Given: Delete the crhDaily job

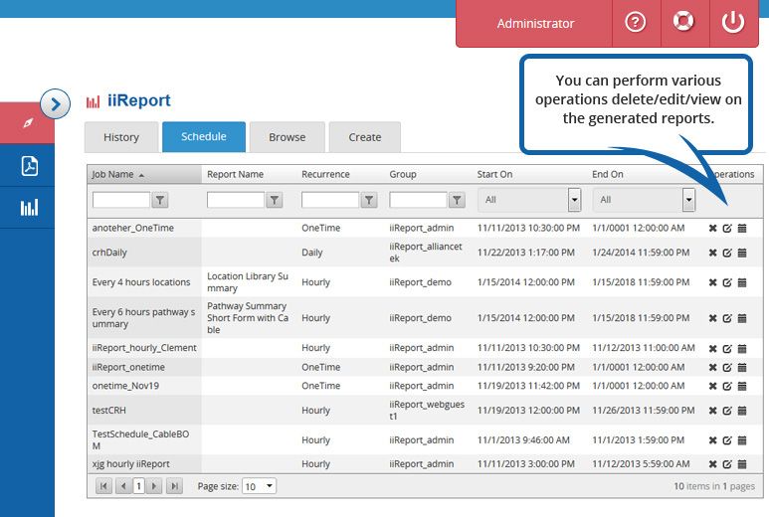Looking at the screenshot, I should [x=712, y=253].
